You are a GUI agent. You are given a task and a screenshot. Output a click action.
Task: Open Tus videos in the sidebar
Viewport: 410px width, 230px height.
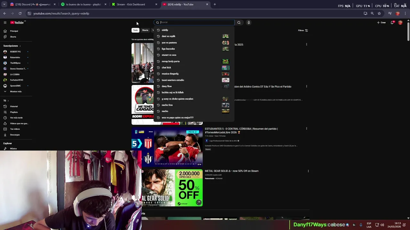click(15, 129)
